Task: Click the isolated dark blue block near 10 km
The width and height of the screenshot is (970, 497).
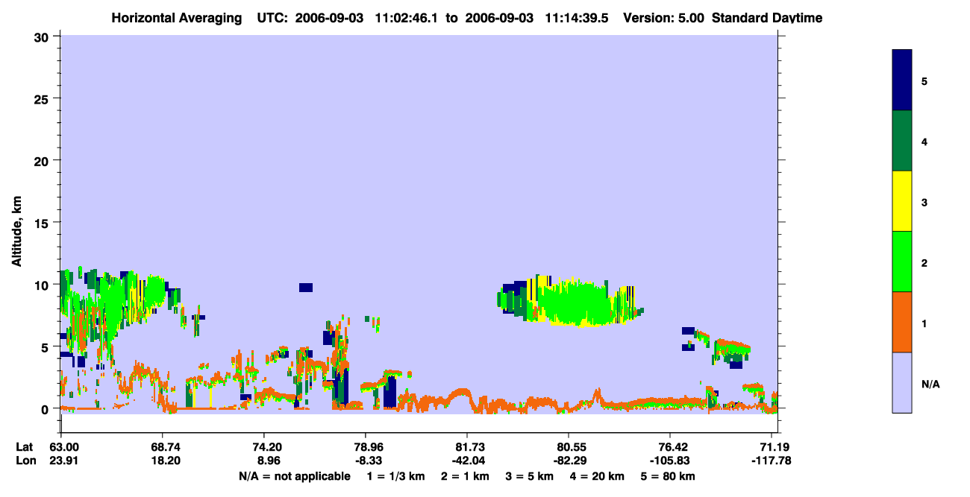Action: 306,287
